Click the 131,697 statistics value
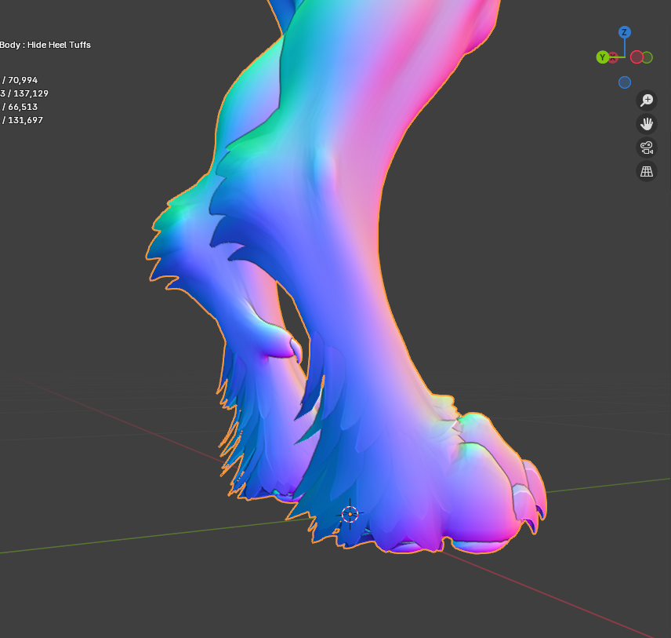Screen dimensions: 671x638 pos(26,120)
